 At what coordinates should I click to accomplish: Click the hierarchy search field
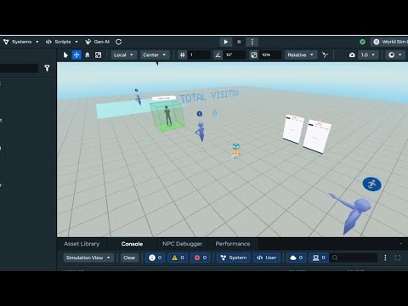pyautogui.click(x=19, y=68)
